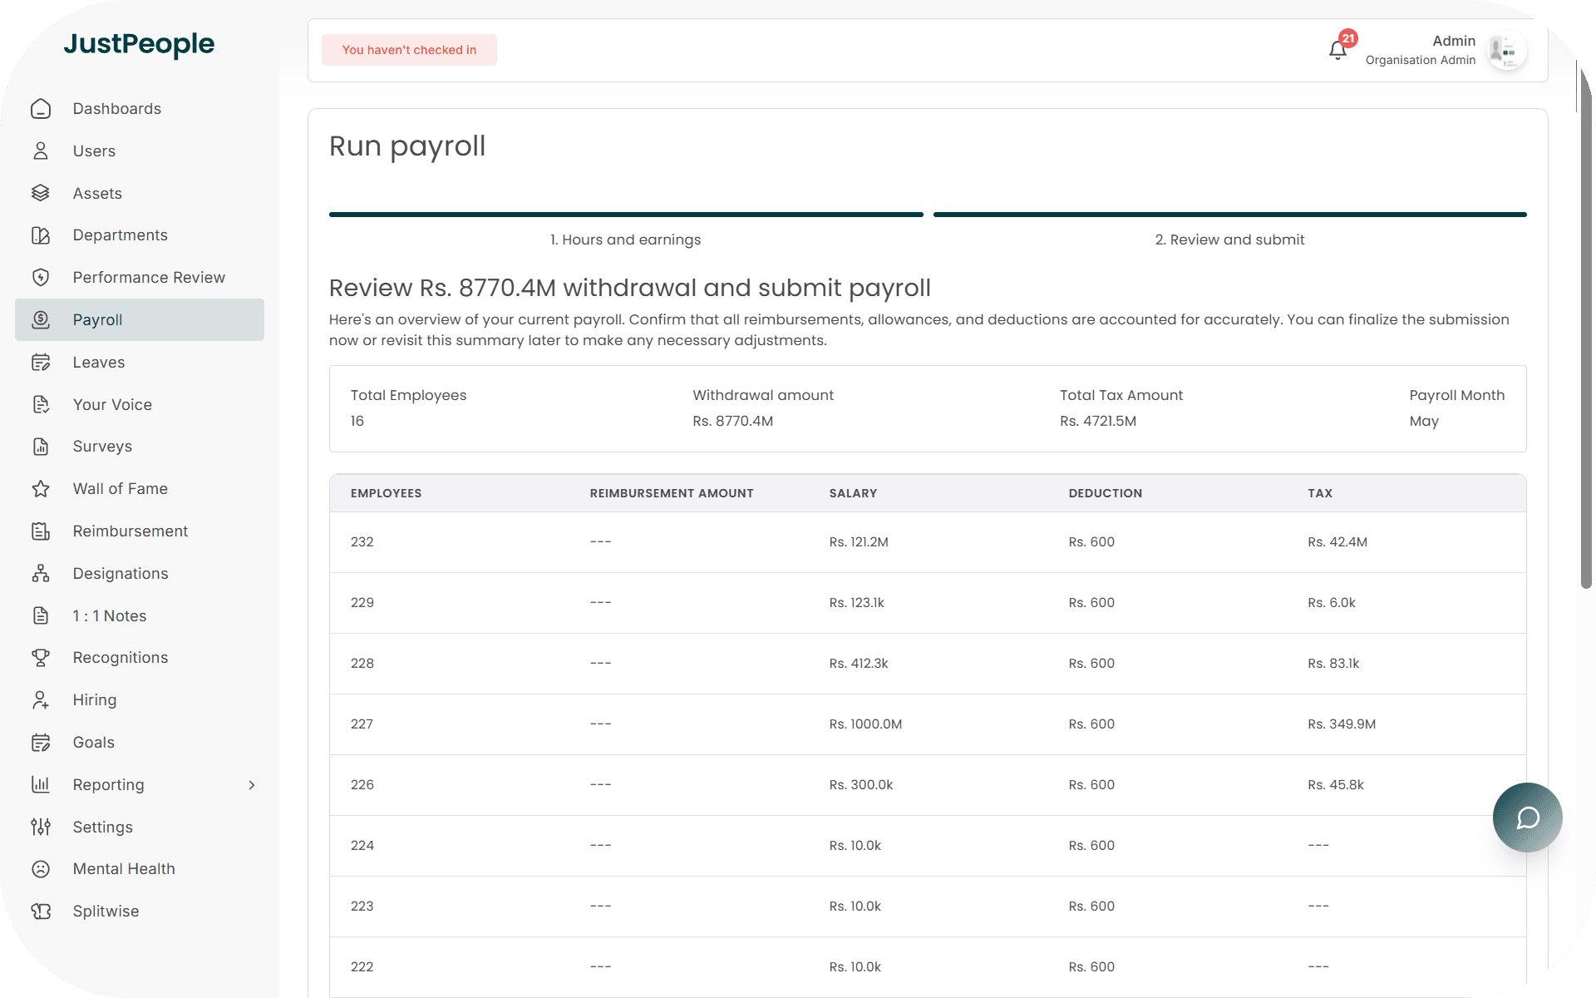
Task: Click salary value Rs. 1000.0M
Action: (x=865, y=724)
